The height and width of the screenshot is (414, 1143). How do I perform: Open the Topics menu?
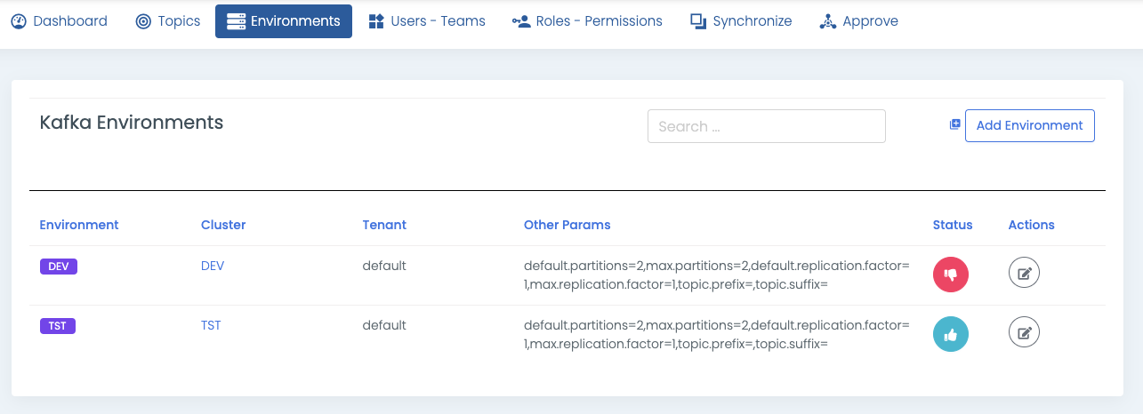point(168,21)
